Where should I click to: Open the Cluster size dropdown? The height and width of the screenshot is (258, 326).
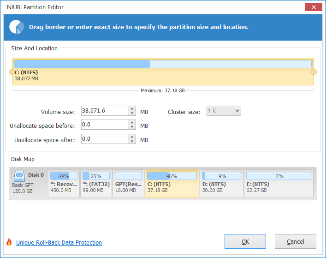[x=237, y=111]
